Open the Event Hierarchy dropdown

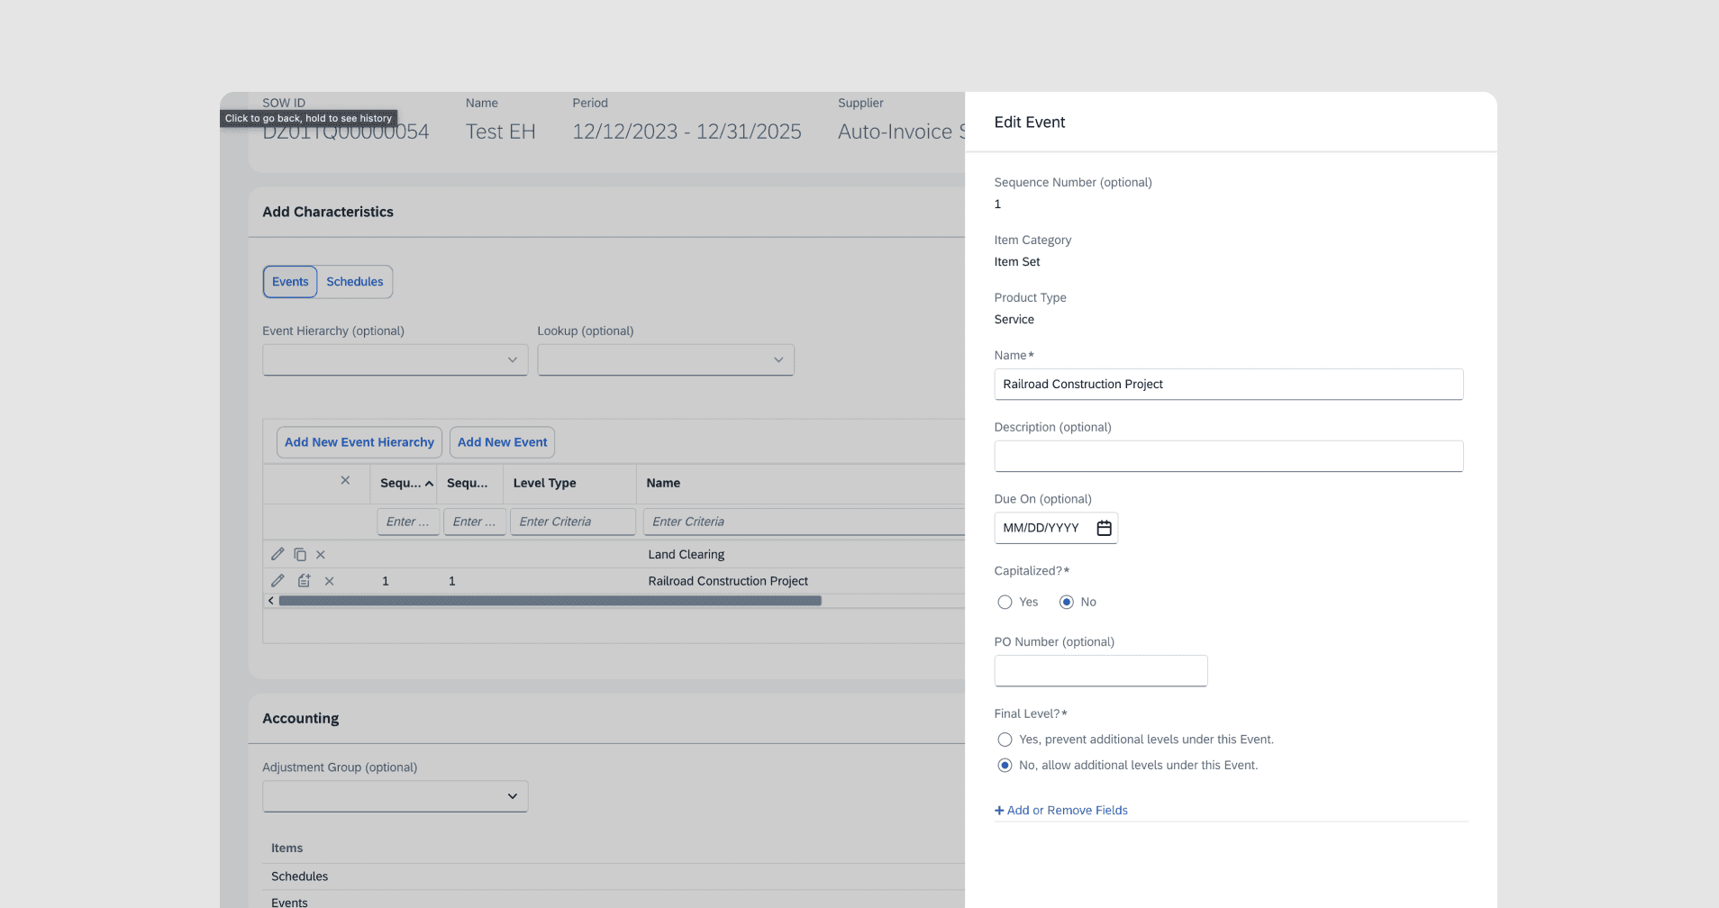[395, 360]
